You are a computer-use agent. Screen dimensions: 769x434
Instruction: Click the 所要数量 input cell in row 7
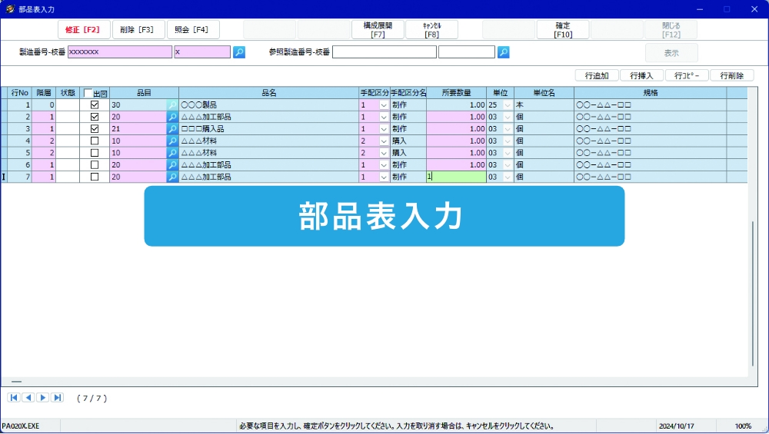coord(456,177)
